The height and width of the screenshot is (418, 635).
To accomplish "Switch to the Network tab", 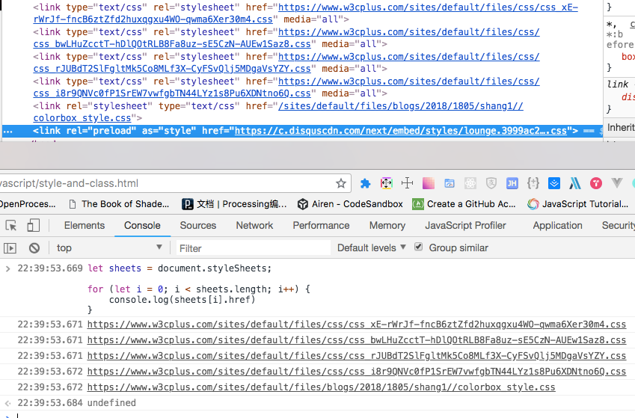I will (254, 226).
